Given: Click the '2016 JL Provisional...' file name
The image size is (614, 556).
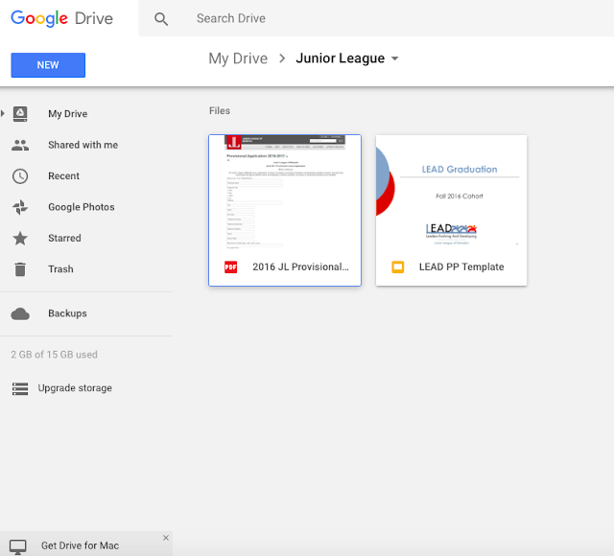Looking at the screenshot, I should (x=300, y=266).
